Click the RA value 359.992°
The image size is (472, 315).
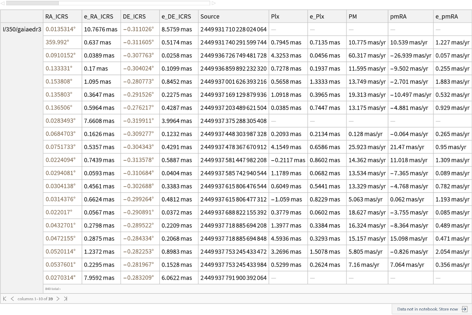tap(57, 42)
